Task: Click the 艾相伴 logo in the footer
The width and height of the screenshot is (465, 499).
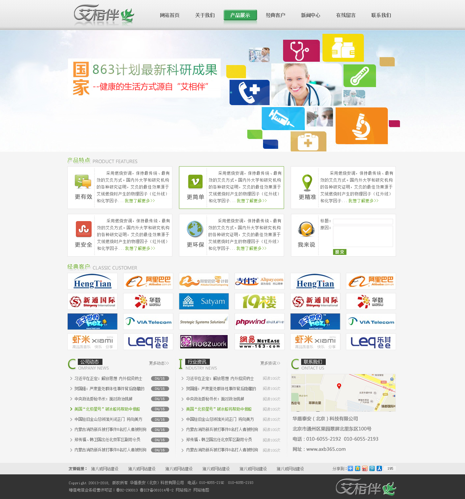Action: point(366,487)
